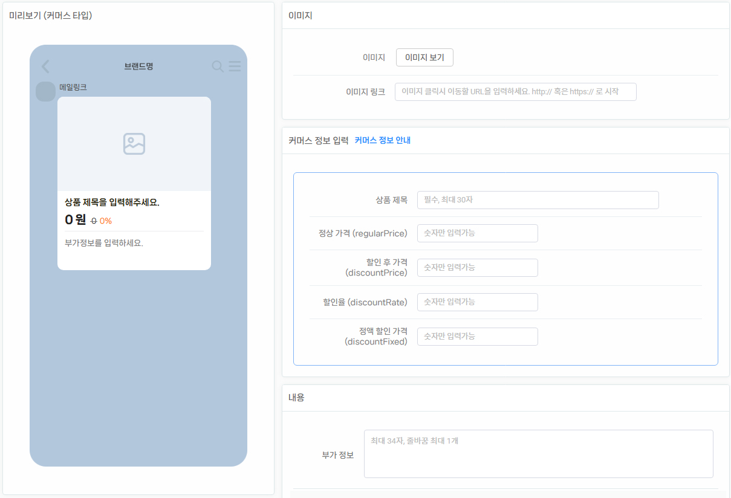
Task: Click the back arrow in phone preview
Action: click(45, 66)
